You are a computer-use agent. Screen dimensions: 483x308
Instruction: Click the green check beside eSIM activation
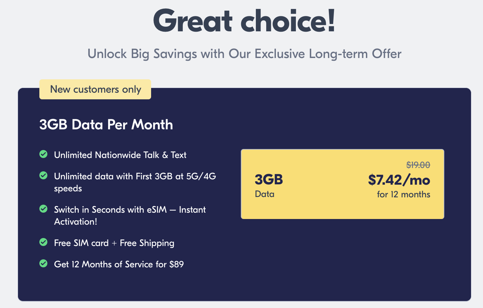pos(43,209)
